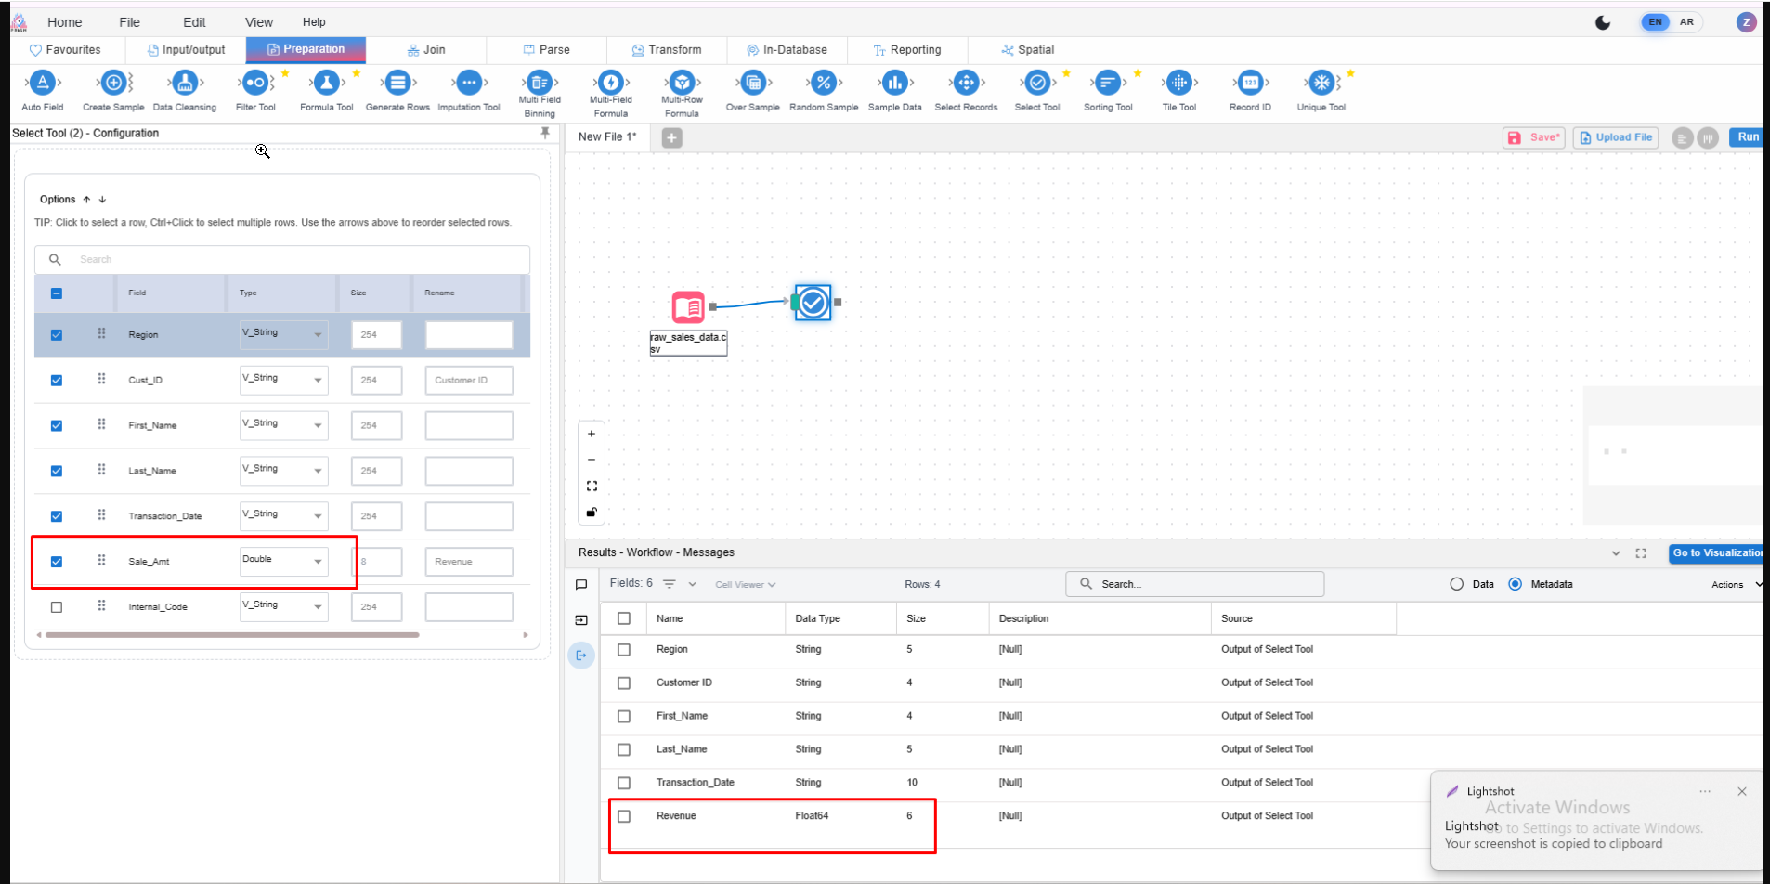Open the Actions dropdown in results
The width and height of the screenshot is (1770, 884).
1735,585
